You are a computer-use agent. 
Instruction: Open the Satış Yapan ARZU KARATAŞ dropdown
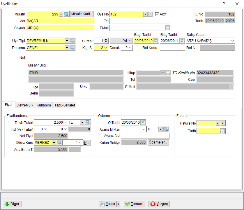pos(232,41)
